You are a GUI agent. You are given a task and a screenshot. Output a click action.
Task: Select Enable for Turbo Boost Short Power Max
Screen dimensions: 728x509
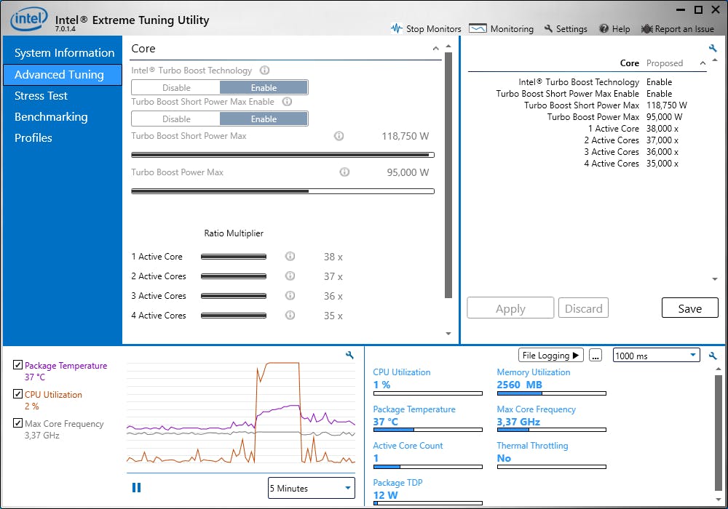(x=264, y=119)
